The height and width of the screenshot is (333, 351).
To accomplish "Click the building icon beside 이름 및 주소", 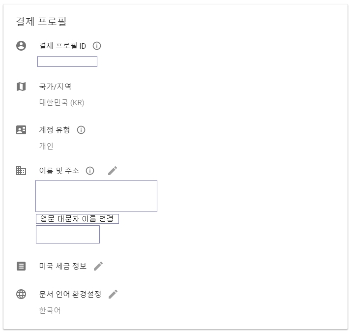I will pyautogui.click(x=21, y=171).
